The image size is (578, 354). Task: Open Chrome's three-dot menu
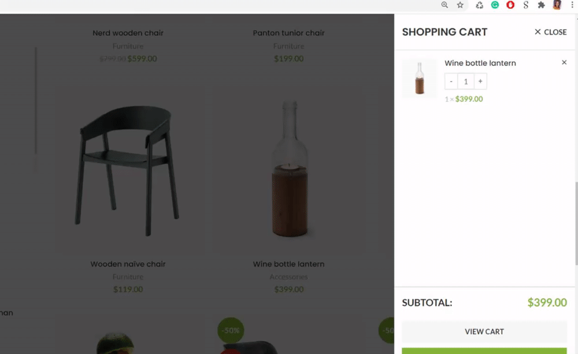tap(571, 5)
